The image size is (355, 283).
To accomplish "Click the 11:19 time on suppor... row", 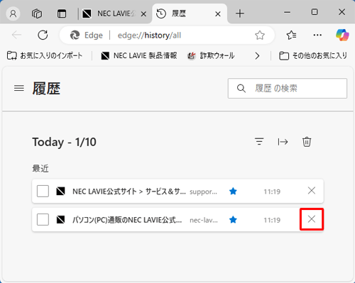I will (272, 192).
